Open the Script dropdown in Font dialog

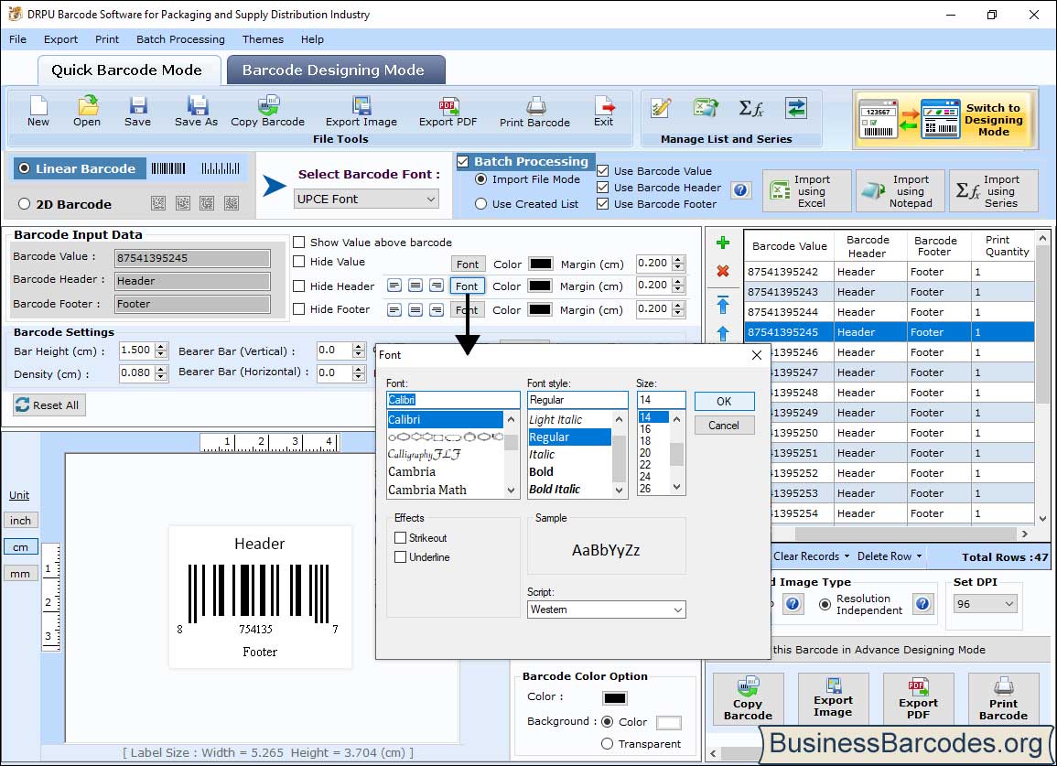(x=607, y=610)
